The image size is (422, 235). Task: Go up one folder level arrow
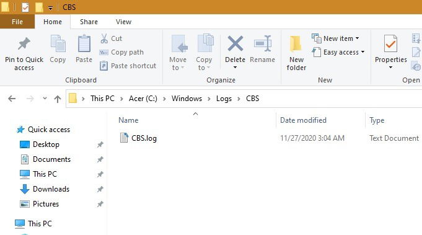pos(58,99)
